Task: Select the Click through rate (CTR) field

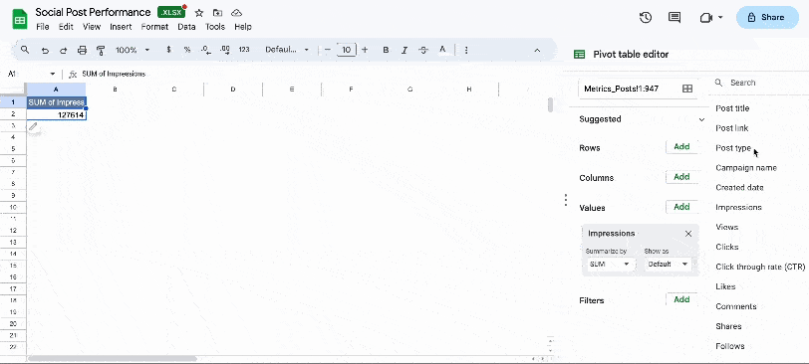Action: point(760,267)
